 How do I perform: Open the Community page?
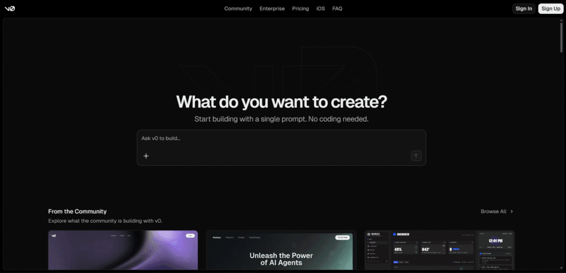238,9
